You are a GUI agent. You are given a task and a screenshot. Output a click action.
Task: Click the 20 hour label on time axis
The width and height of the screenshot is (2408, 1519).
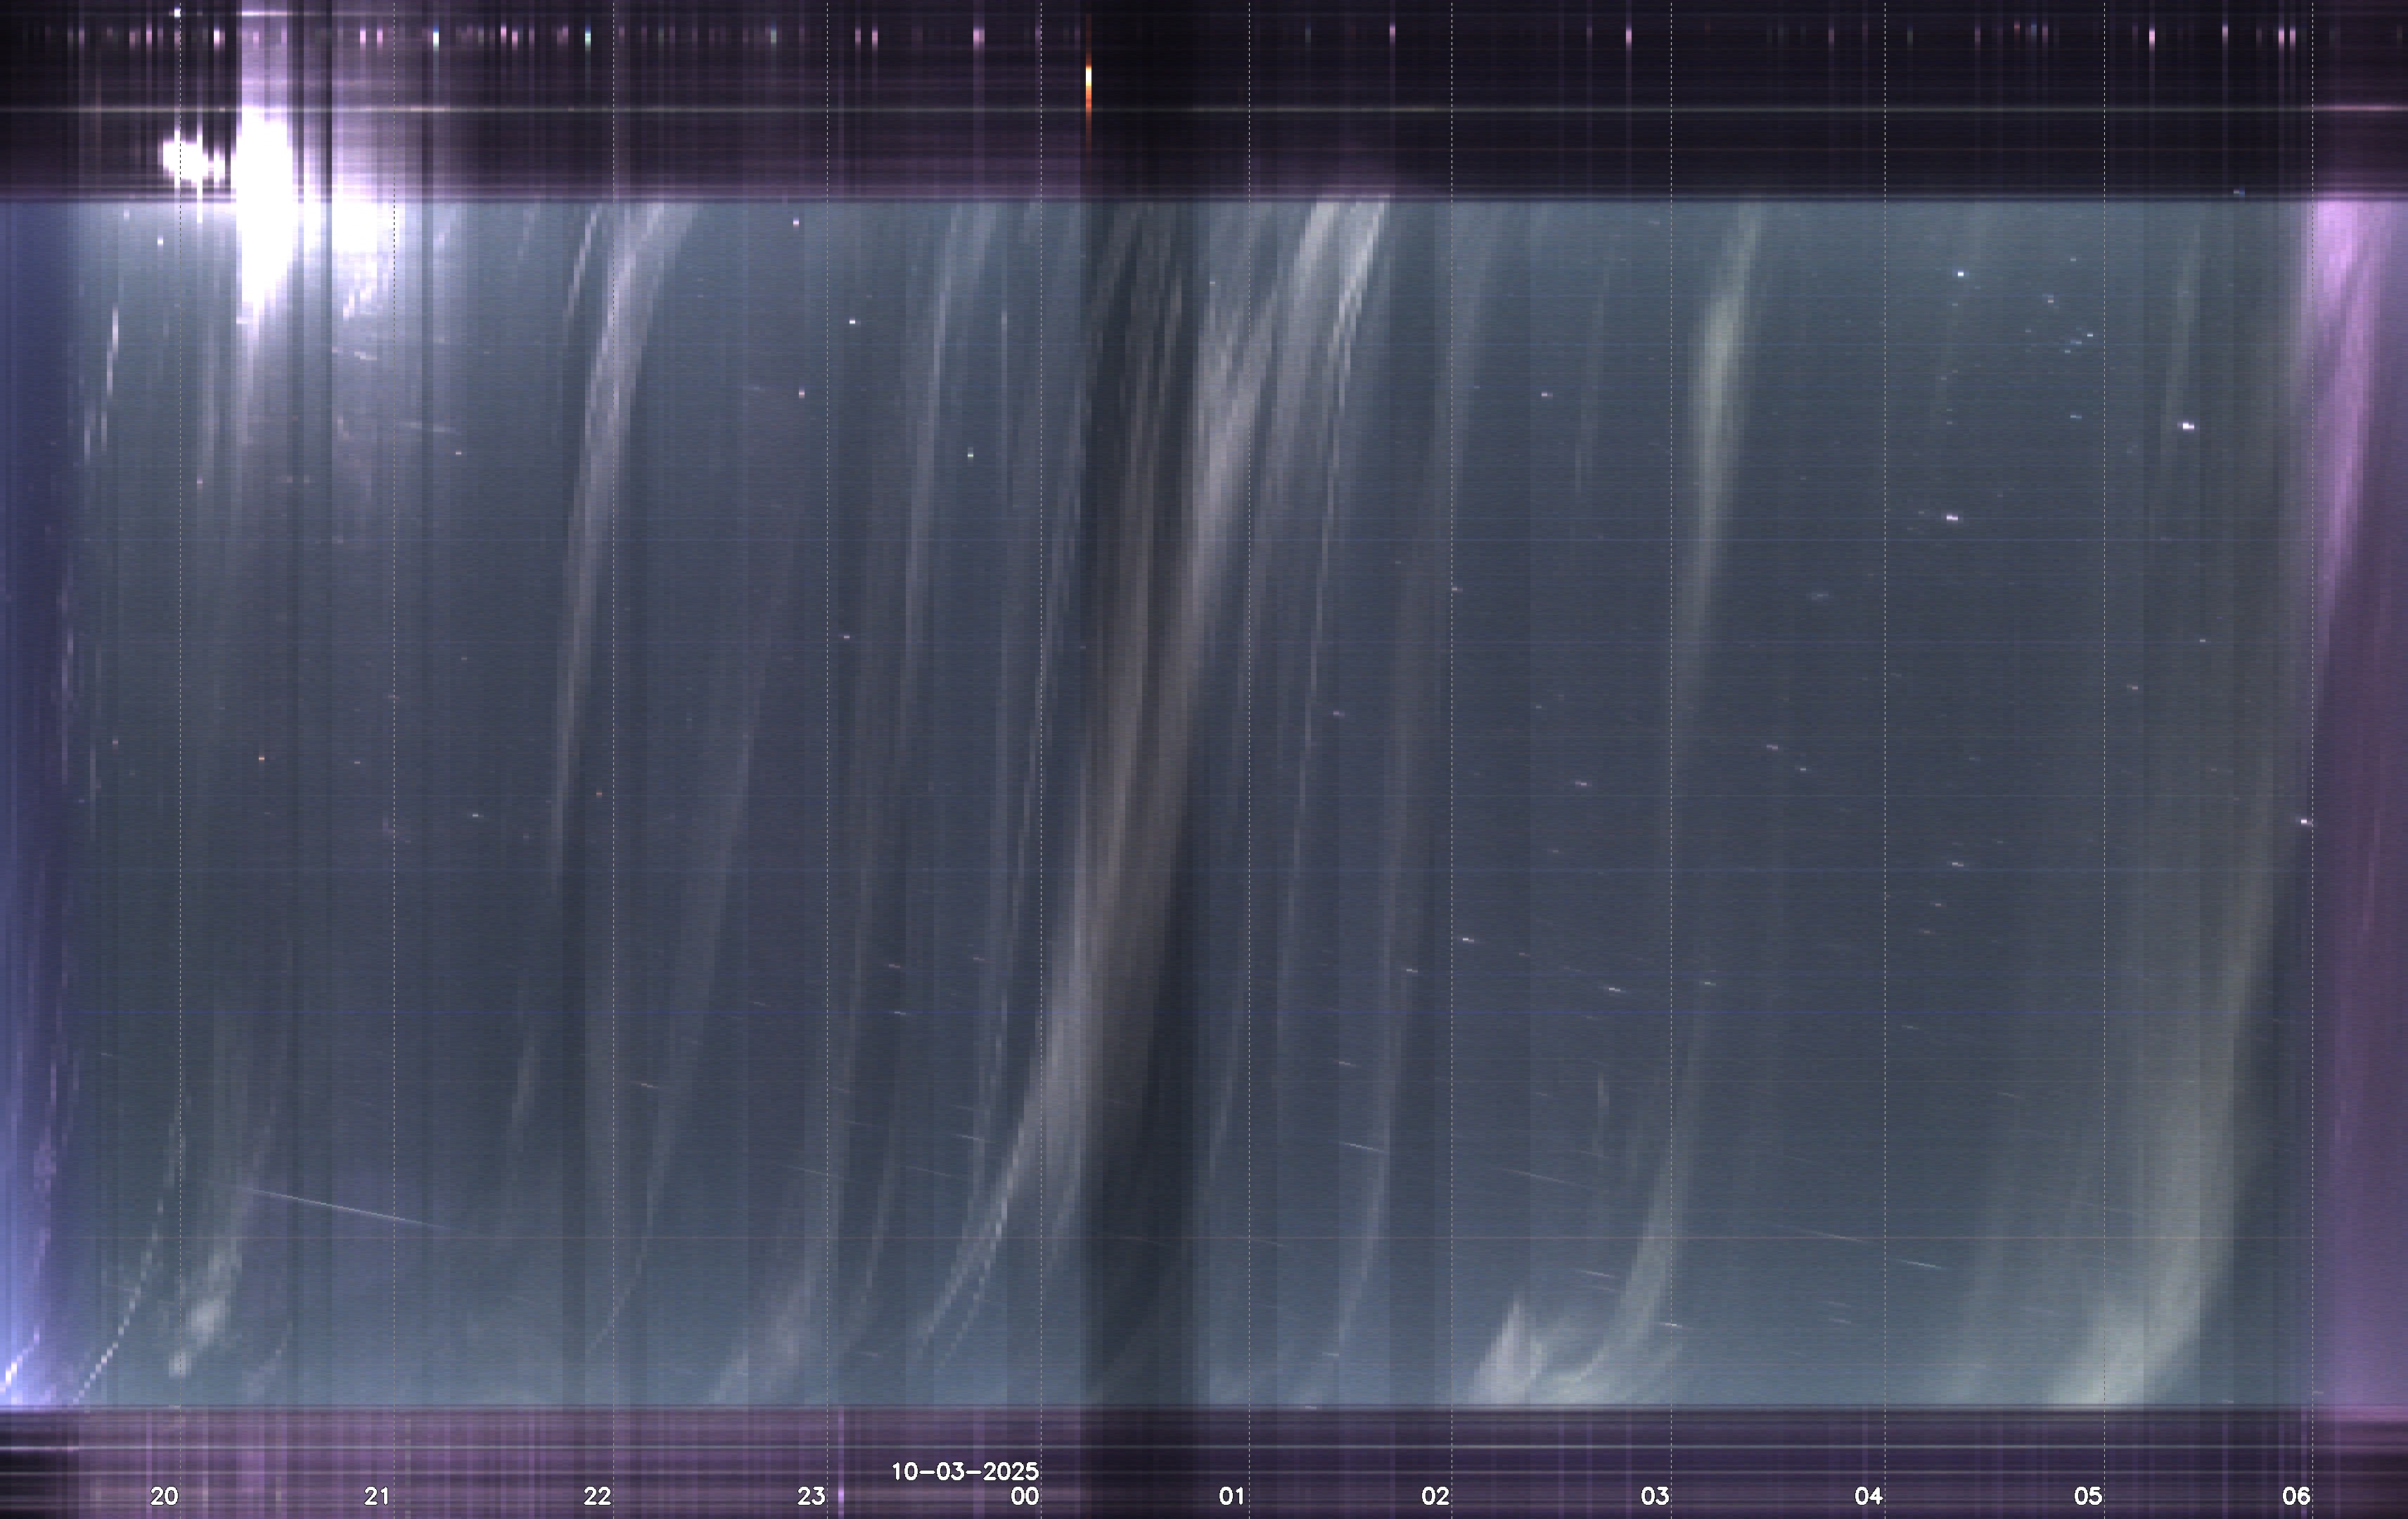point(164,1496)
